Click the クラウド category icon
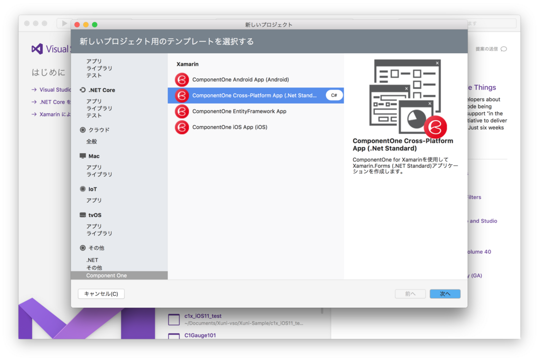Viewport: 539px width, 361px height. coord(83,130)
